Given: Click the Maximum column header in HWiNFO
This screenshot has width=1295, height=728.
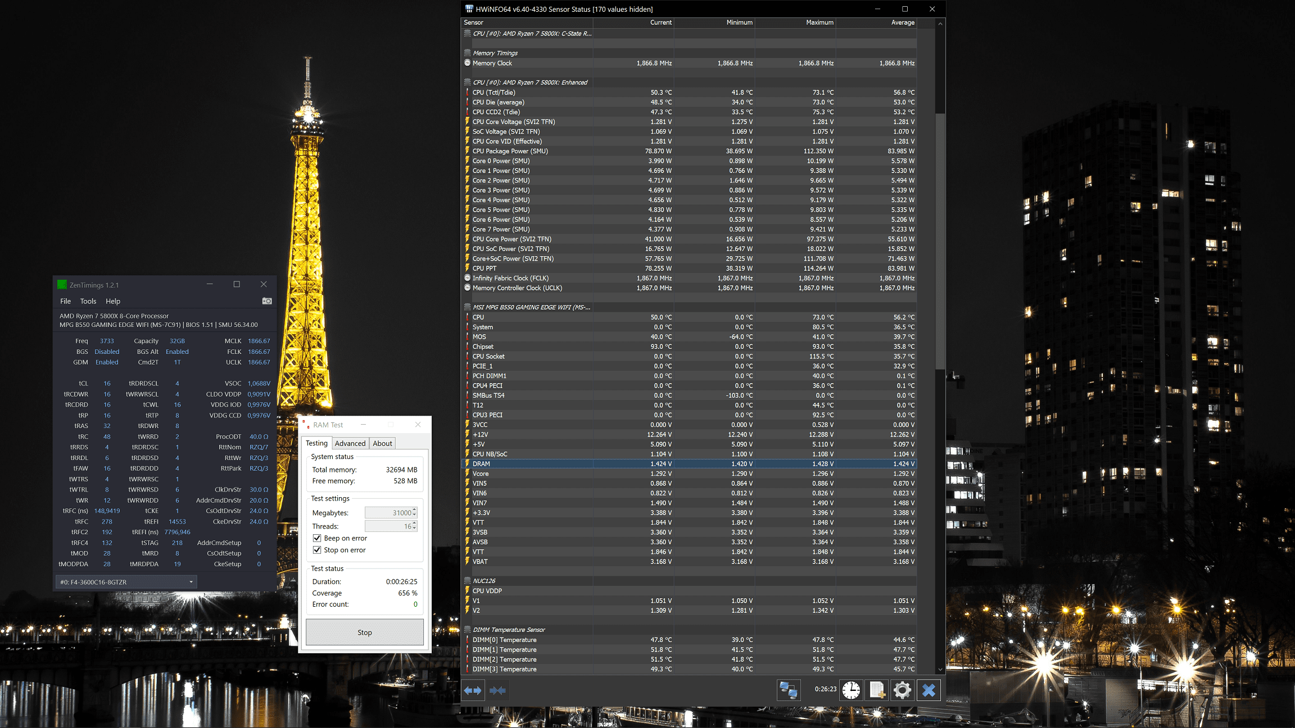Looking at the screenshot, I should pyautogui.click(x=795, y=22).
